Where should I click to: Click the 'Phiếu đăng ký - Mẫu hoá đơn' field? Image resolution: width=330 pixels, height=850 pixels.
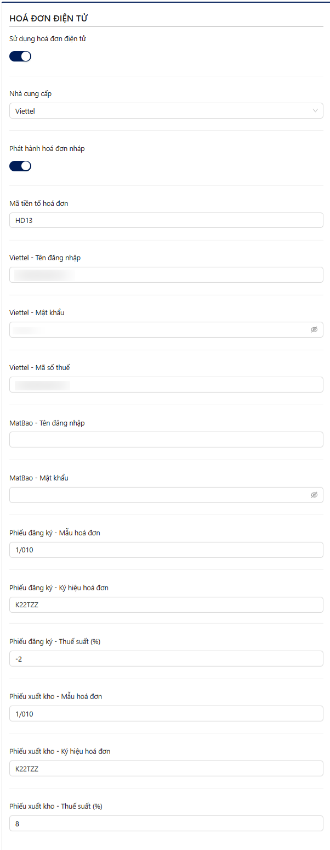tap(166, 550)
